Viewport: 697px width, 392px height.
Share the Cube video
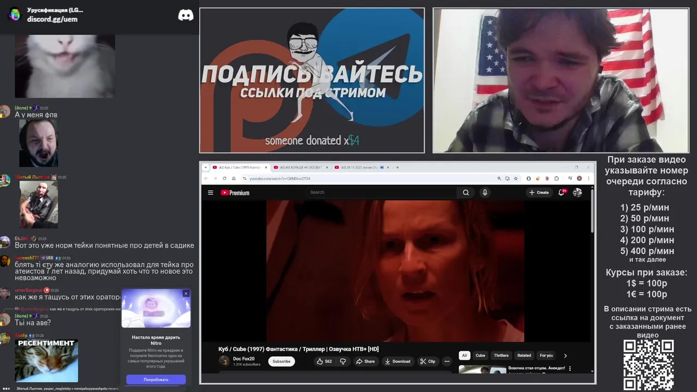(x=365, y=361)
